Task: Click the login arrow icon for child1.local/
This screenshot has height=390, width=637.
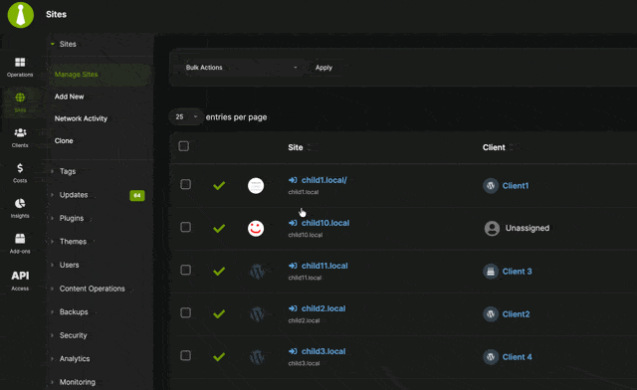Action: pos(293,180)
